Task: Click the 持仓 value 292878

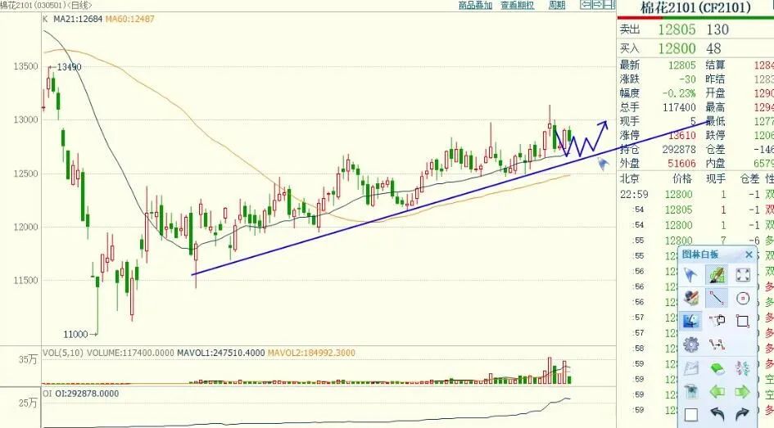Action: [679, 149]
